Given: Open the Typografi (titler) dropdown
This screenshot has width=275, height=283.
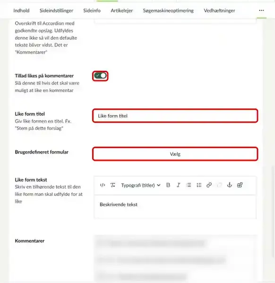Looking at the screenshot, I should (141, 185).
